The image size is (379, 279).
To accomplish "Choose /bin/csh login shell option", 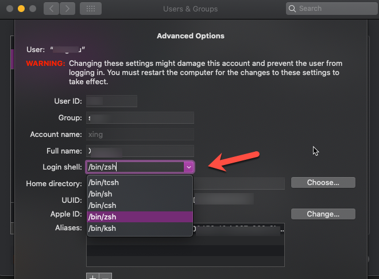I will (x=140, y=206).
